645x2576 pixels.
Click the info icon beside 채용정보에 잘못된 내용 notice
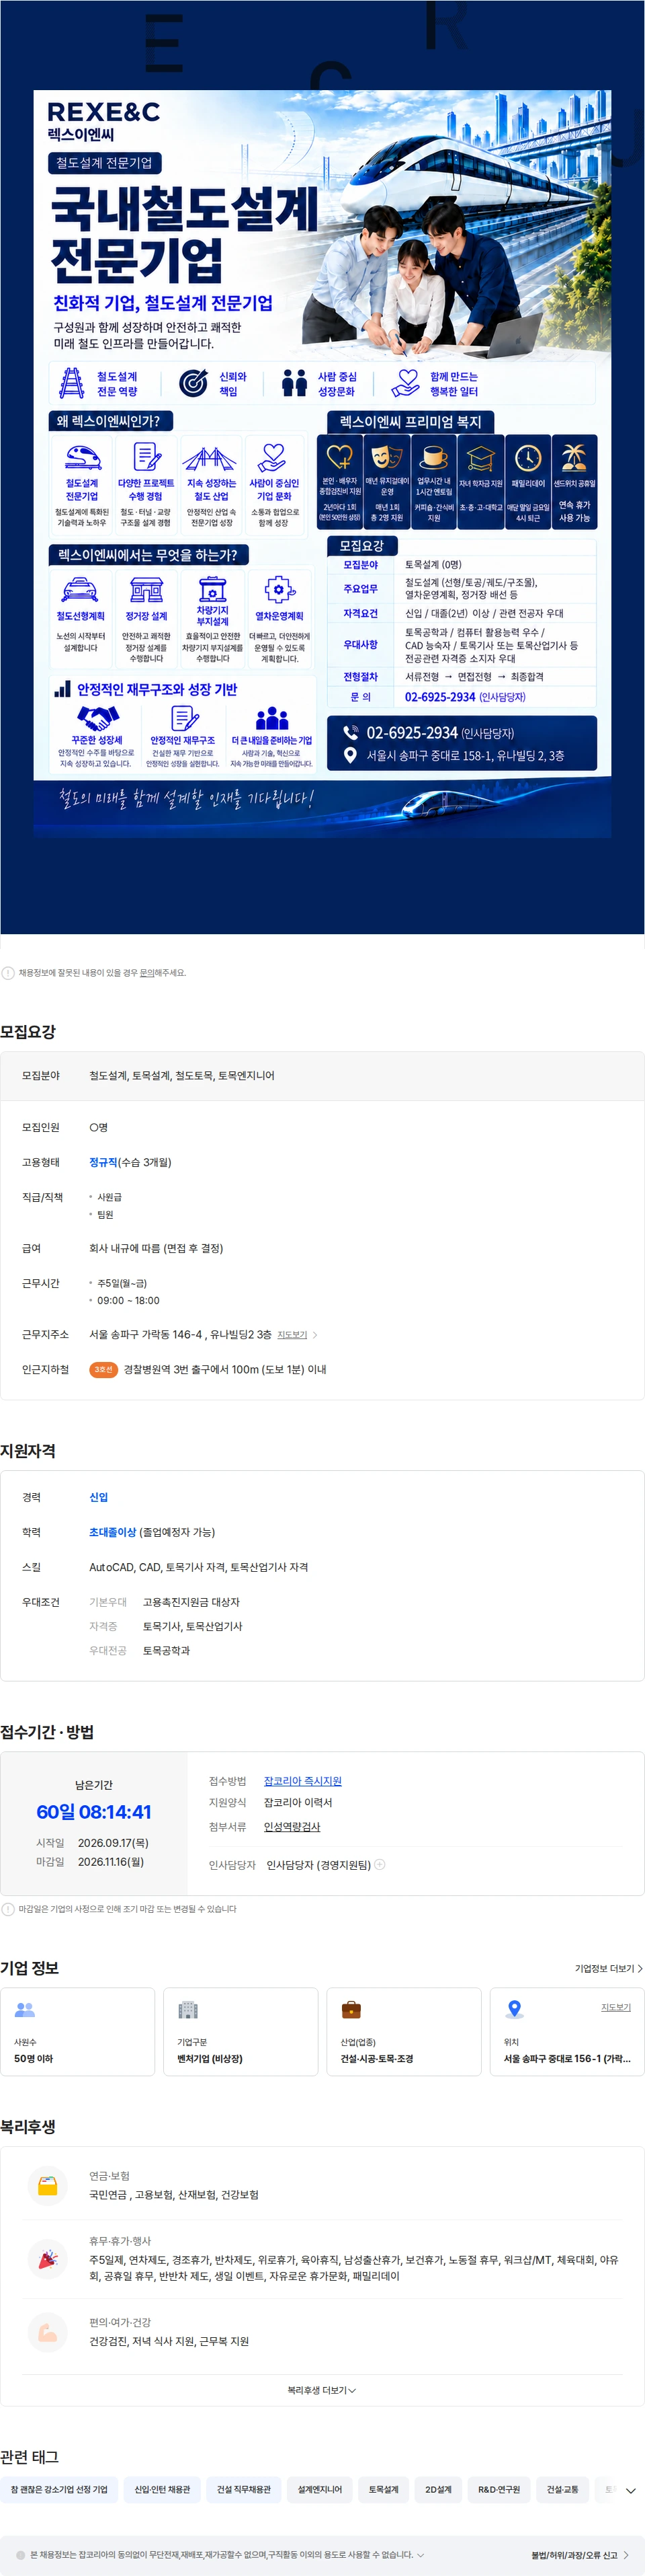(8, 973)
